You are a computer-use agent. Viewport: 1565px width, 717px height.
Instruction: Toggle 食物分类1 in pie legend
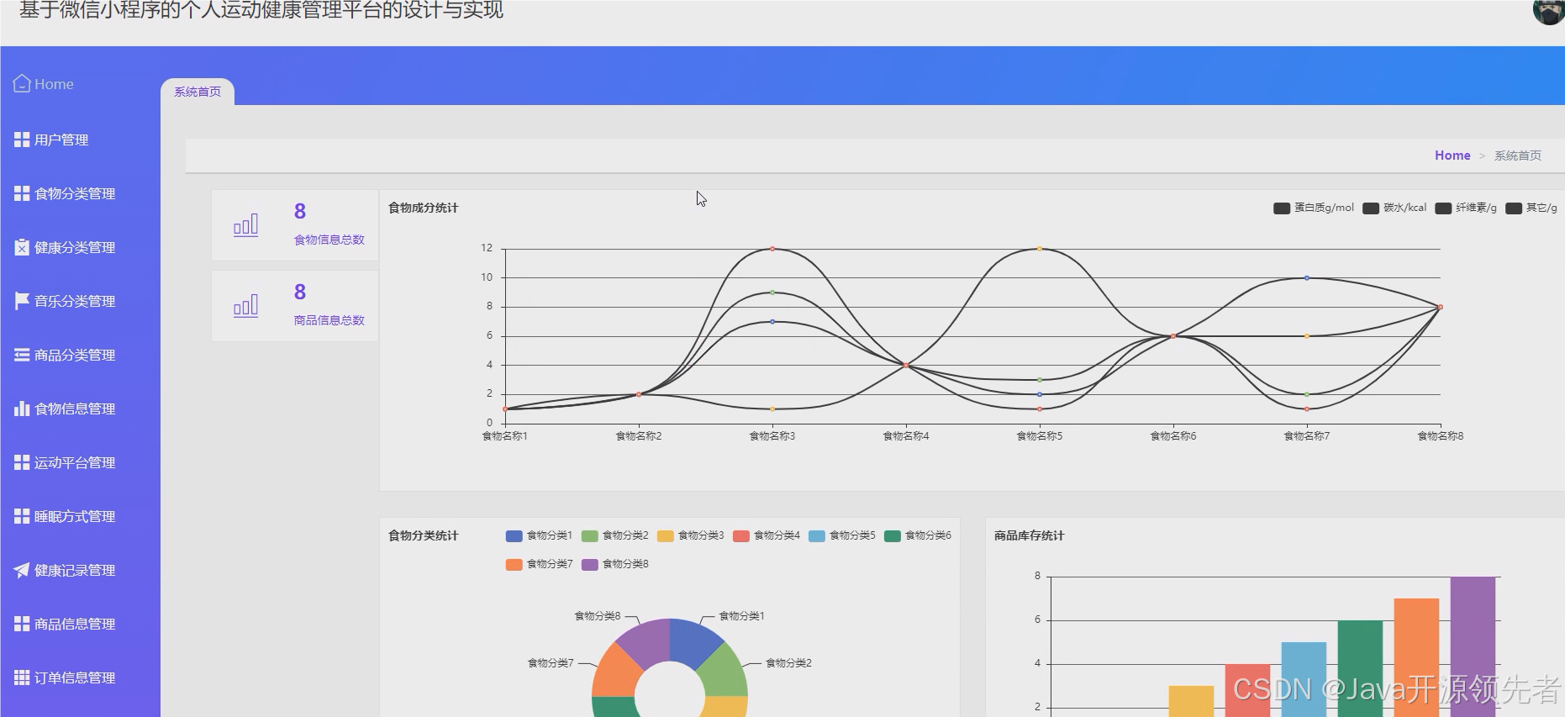[x=539, y=535]
